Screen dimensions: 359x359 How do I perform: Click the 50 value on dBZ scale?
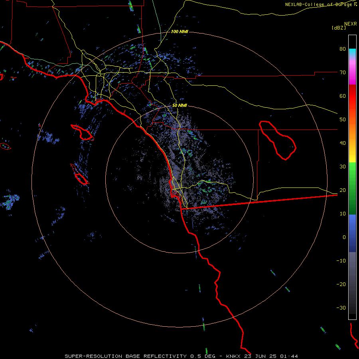[x=343, y=120]
